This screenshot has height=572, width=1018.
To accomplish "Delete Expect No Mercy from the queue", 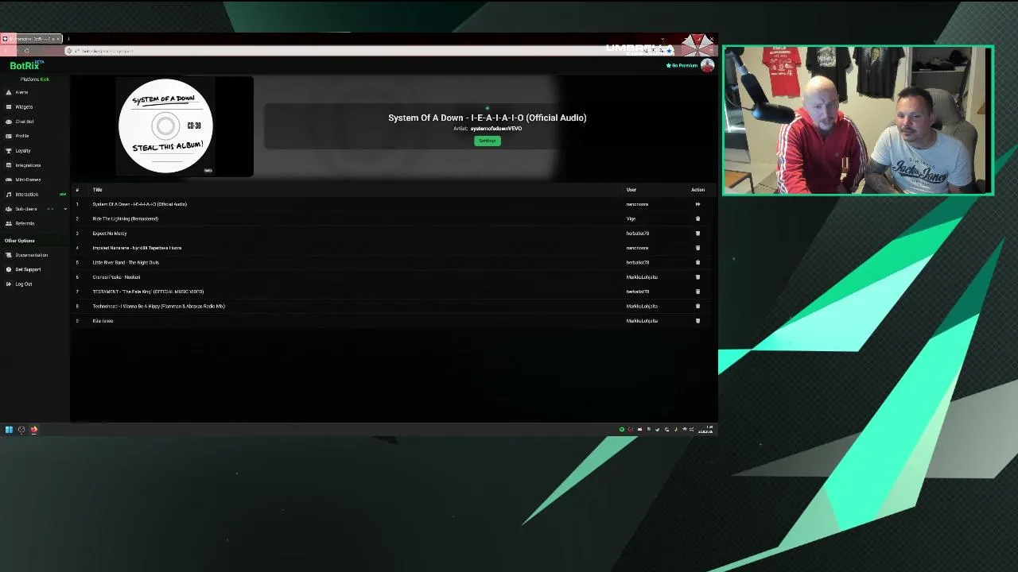I will [x=697, y=234].
